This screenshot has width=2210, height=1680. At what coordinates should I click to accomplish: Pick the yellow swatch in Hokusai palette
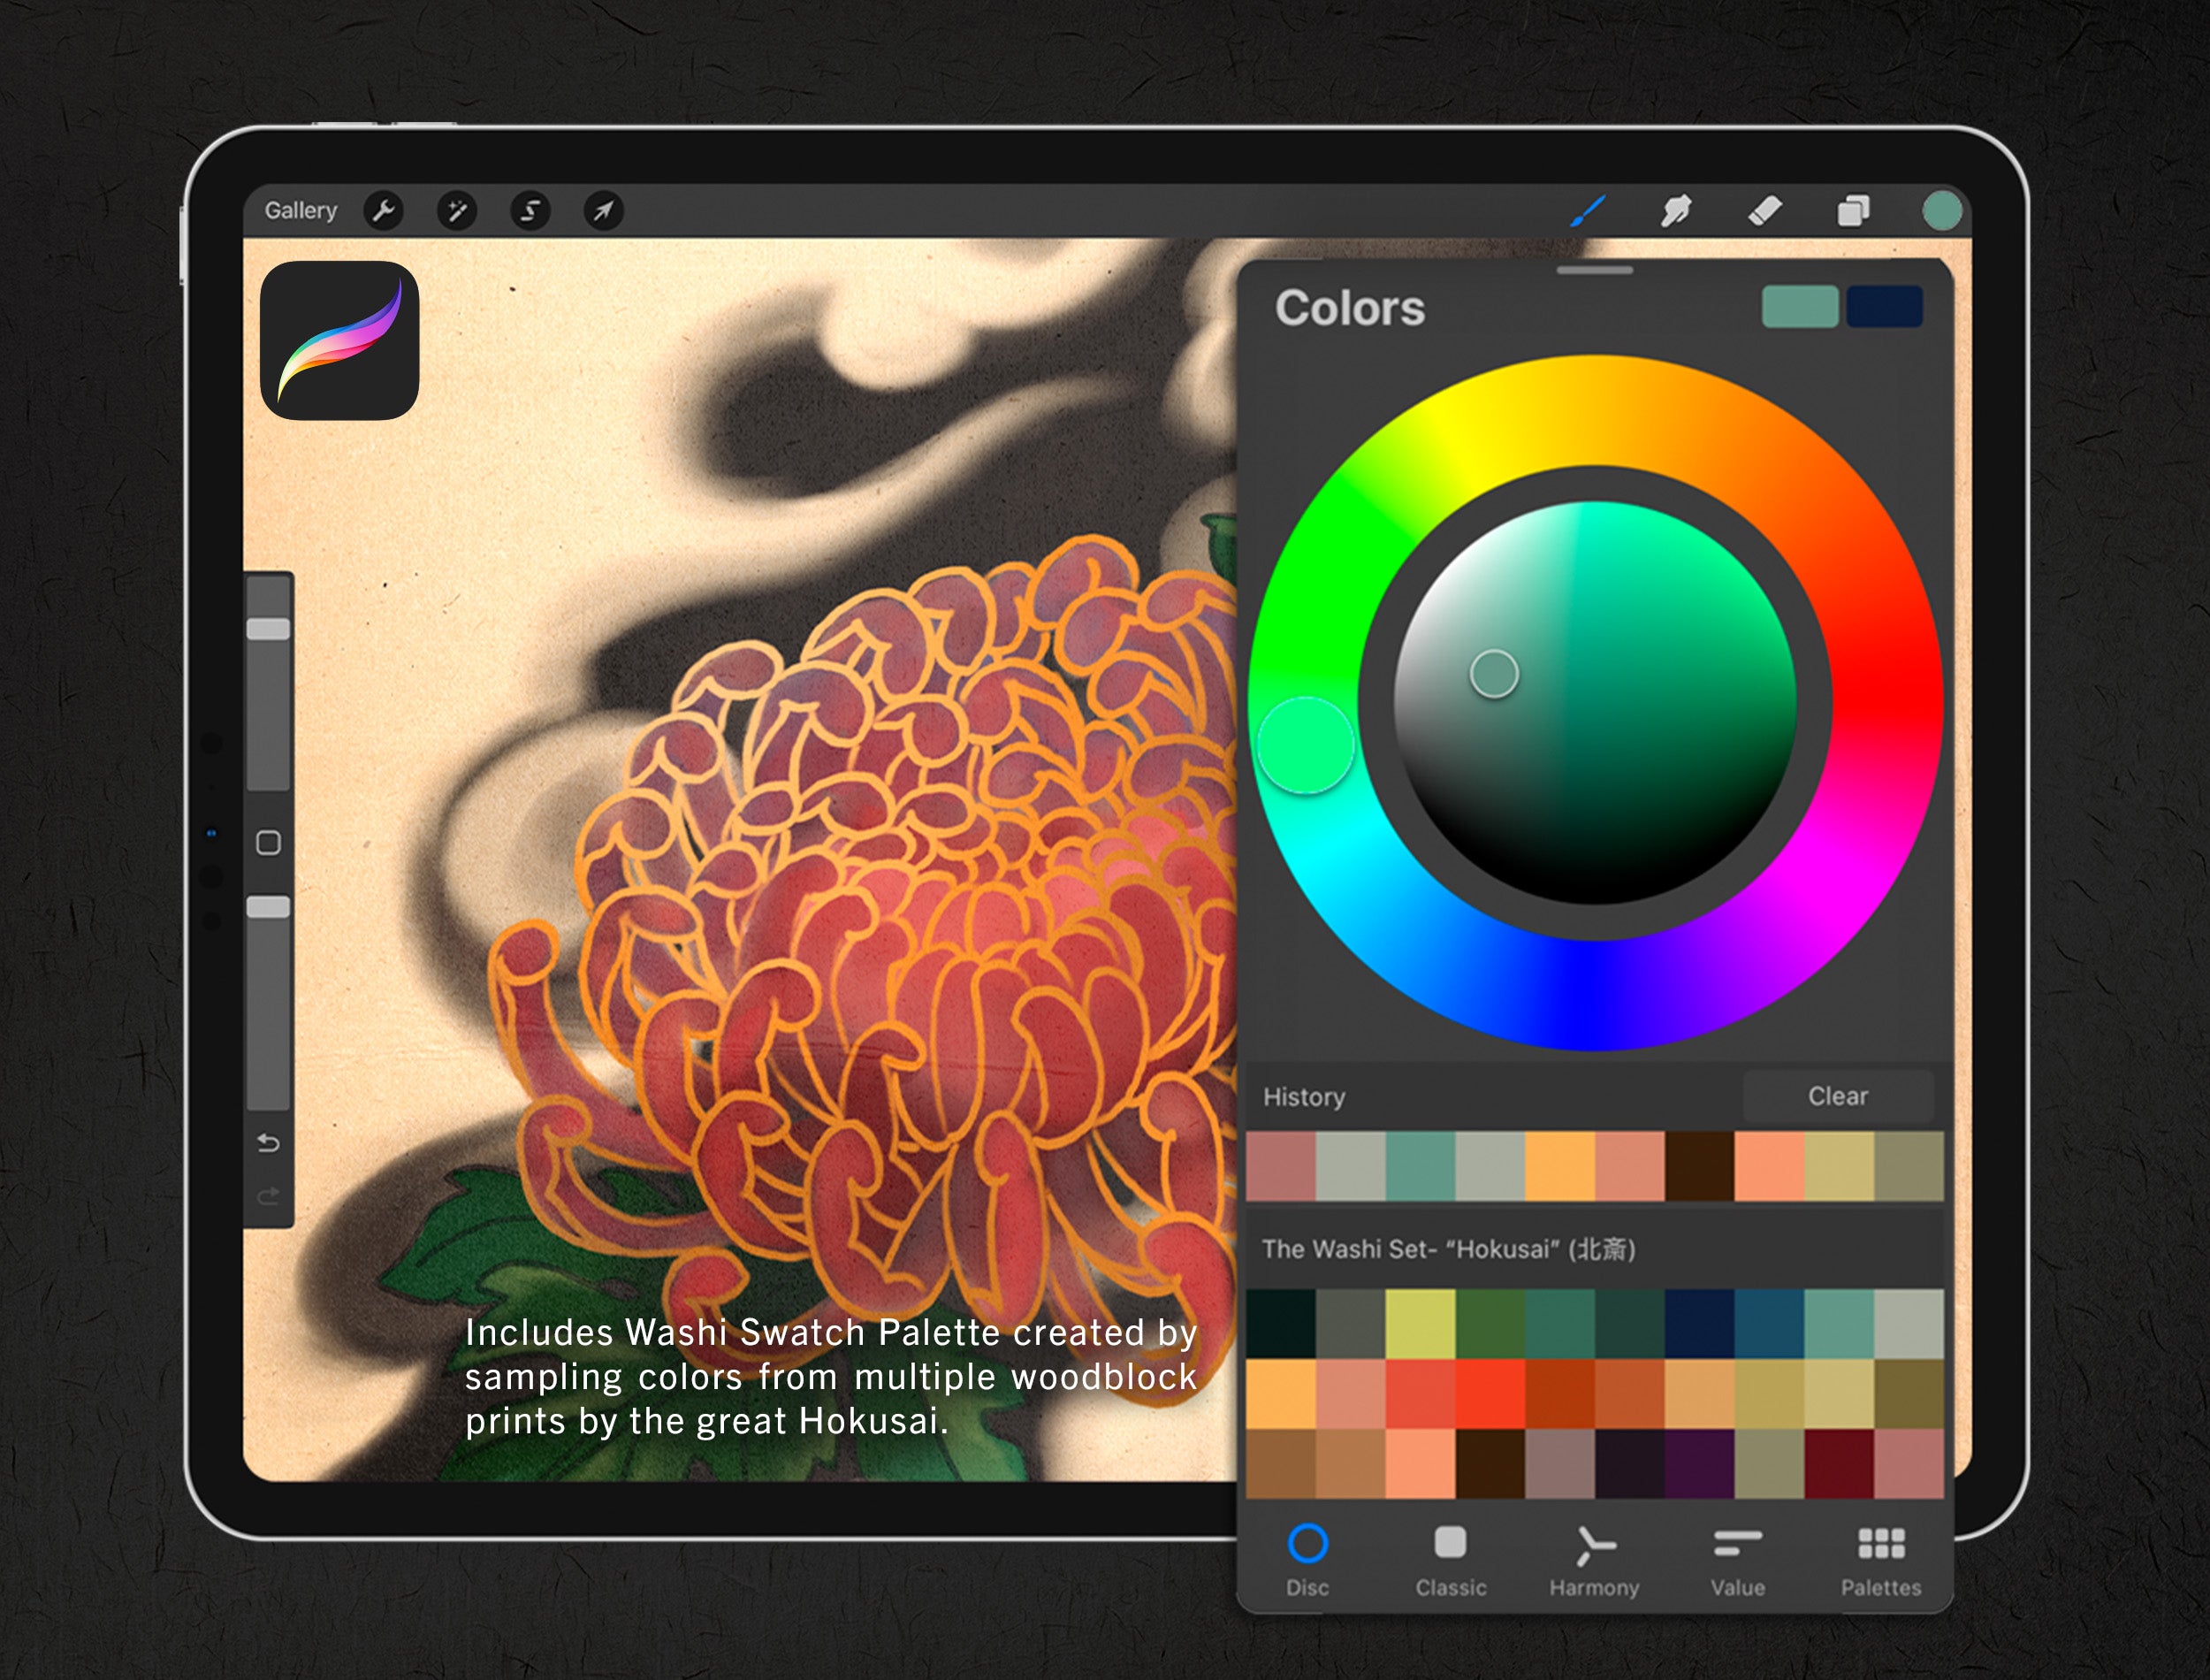click(1420, 1324)
